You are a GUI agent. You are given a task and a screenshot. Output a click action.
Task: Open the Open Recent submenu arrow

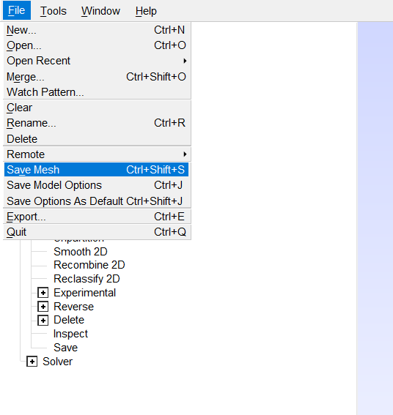[185, 61]
